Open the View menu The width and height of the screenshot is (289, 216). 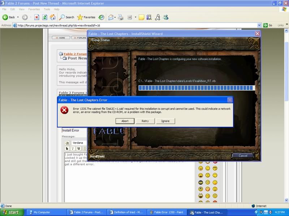(x=22, y=9)
